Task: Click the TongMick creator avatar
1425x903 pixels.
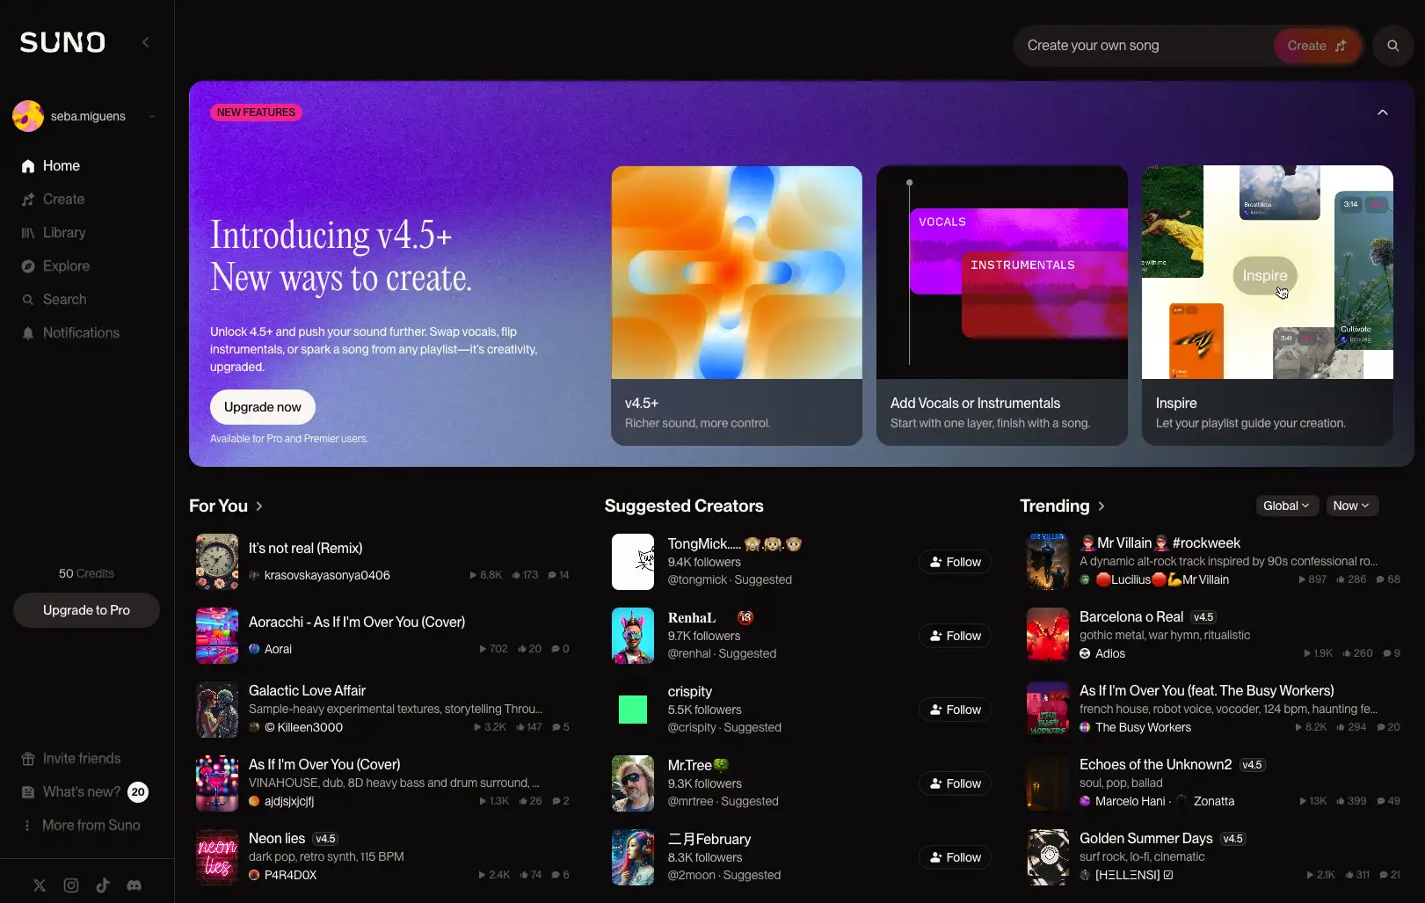Action: [633, 562]
